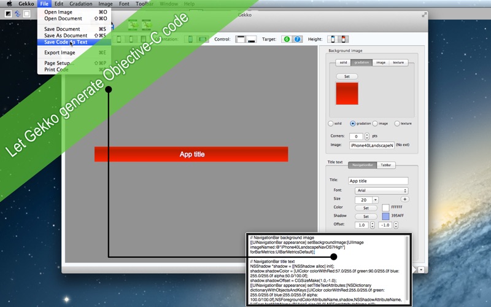The image size is (491, 307).
Task: Switch to the solid tab
Action: tap(343, 63)
